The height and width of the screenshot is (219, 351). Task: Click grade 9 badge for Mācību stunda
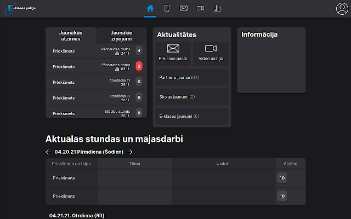139,113
